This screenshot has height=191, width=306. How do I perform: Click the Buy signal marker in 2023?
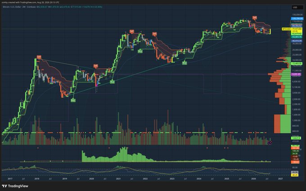point(184,63)
